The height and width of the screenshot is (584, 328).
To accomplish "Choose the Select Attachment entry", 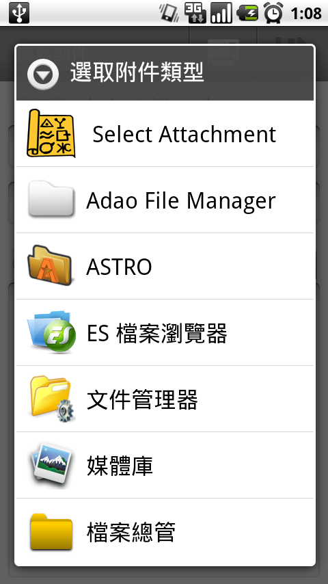I will (x=165, y=134).
